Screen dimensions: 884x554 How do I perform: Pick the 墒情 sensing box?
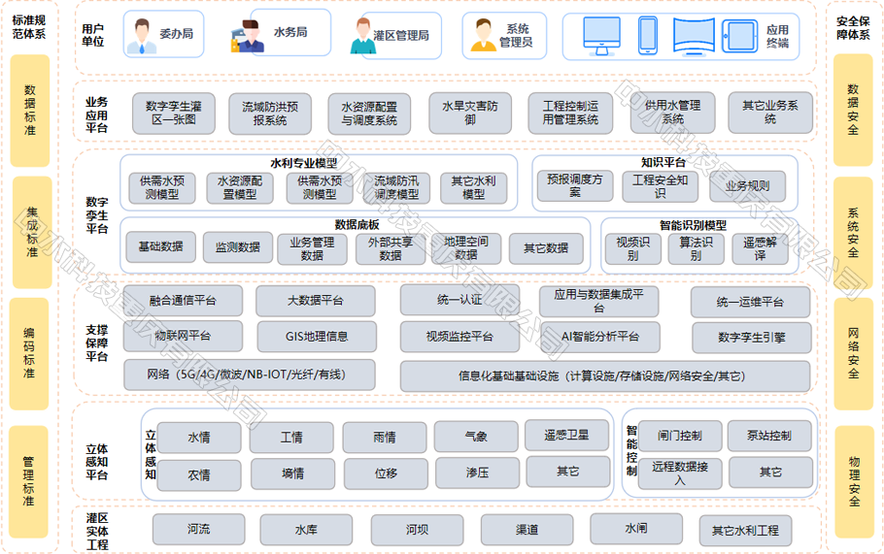[293, 474]
